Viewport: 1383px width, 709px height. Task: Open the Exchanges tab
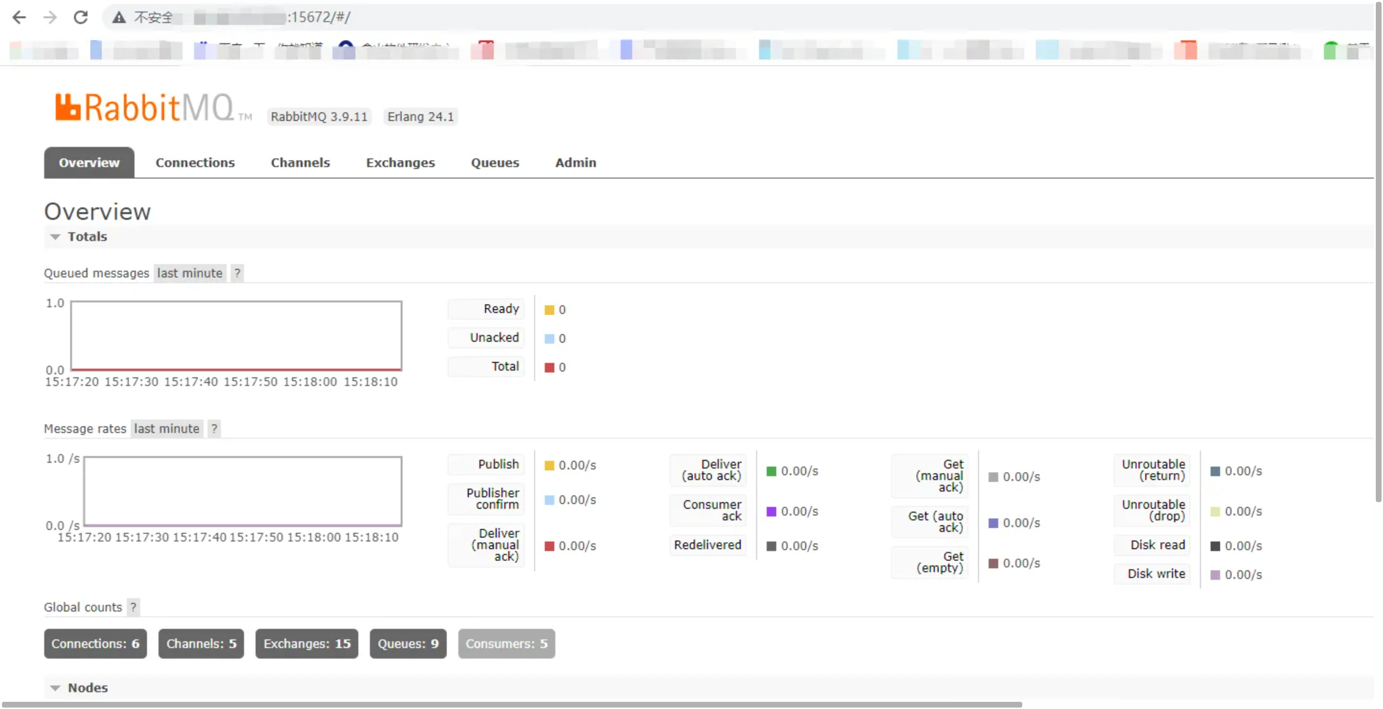point(400,163)
